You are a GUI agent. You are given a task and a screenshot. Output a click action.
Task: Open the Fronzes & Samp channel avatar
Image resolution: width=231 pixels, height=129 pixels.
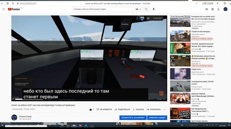[14, 118]
